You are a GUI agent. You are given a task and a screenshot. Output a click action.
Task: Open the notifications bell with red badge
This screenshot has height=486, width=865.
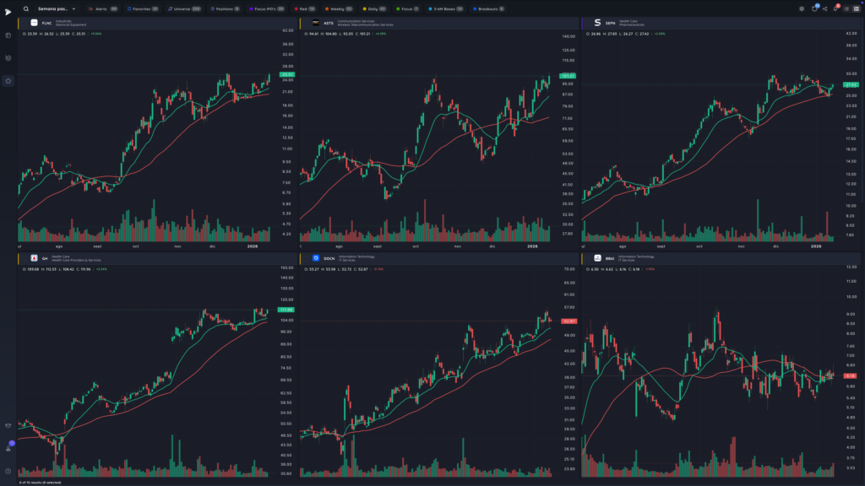[x=835, y=8]
